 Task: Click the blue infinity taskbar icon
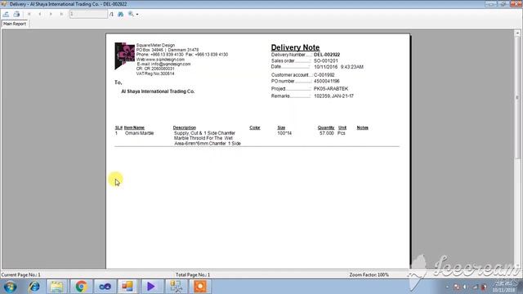tap(105, 287)
